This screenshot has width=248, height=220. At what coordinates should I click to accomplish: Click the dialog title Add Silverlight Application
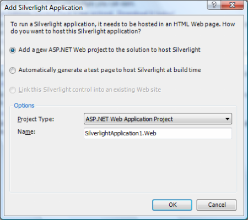pyautogui.click(x=44, y=8)
